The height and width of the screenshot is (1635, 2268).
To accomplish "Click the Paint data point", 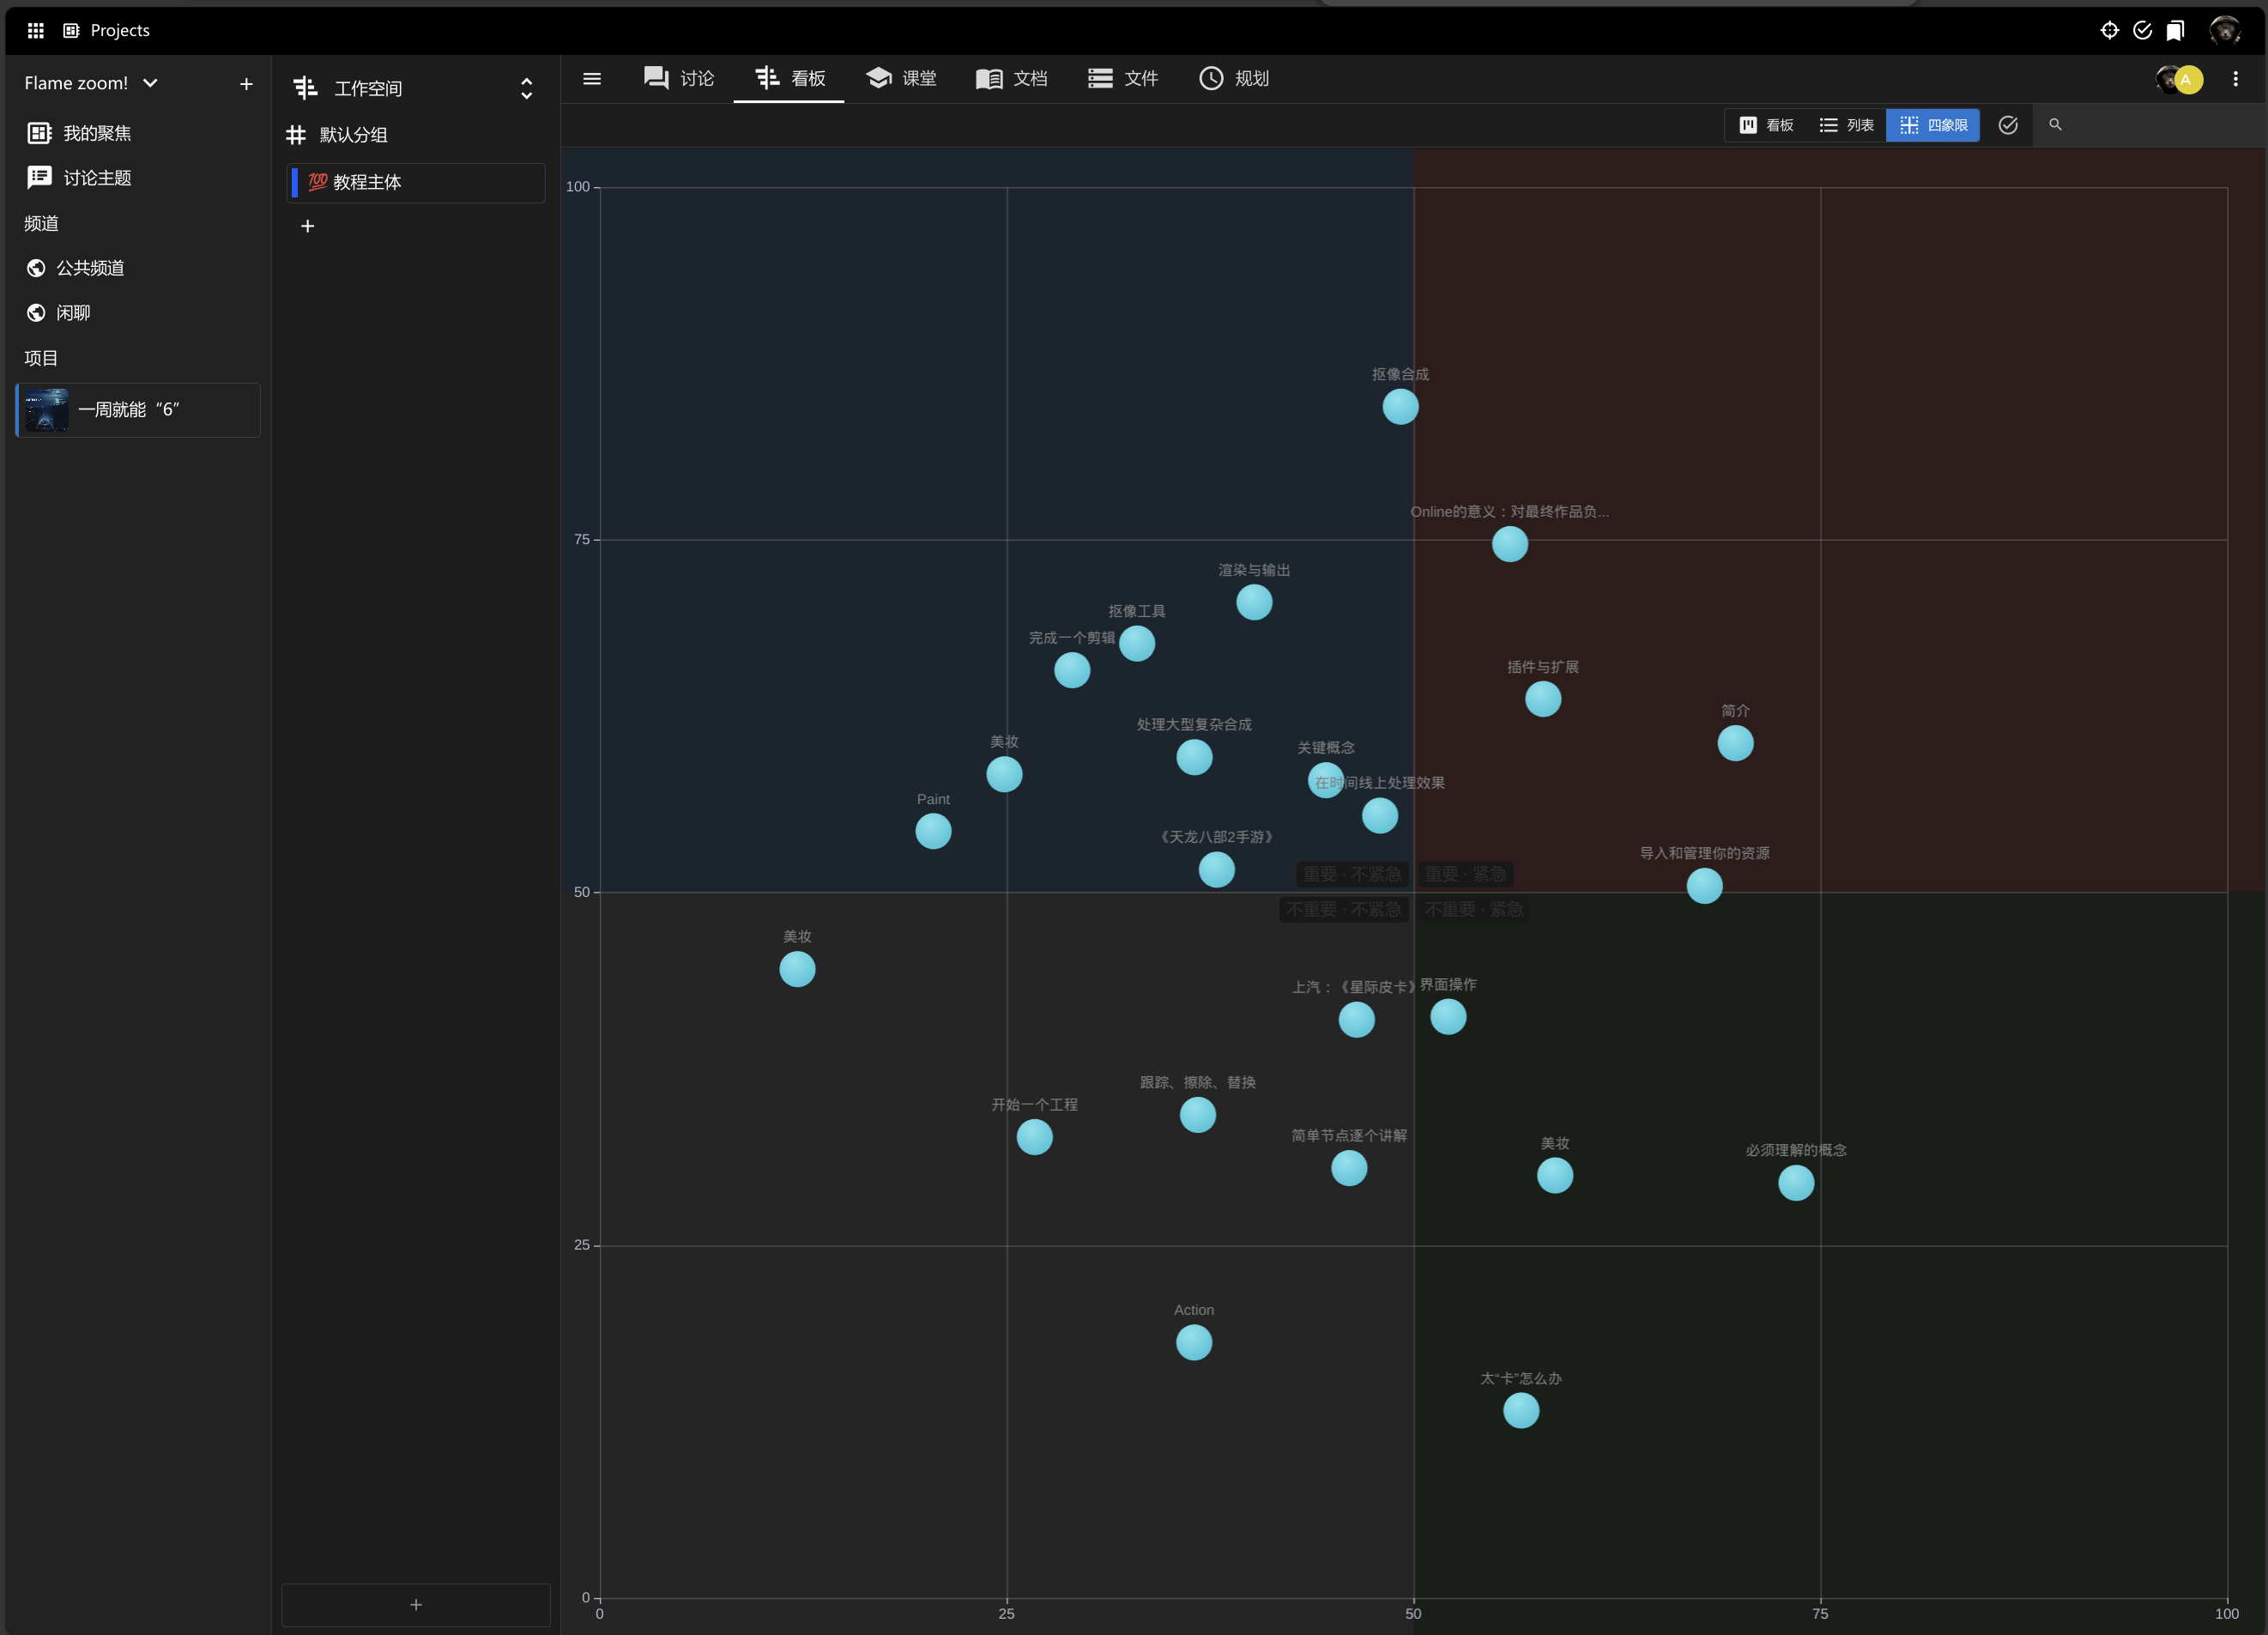I will coord(933,831).
